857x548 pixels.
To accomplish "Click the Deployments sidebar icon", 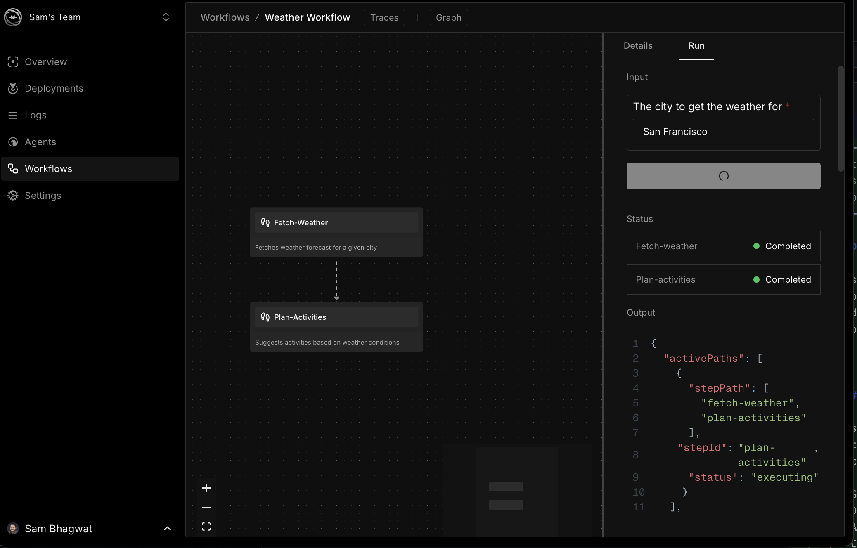I will (x=13, y=88).
